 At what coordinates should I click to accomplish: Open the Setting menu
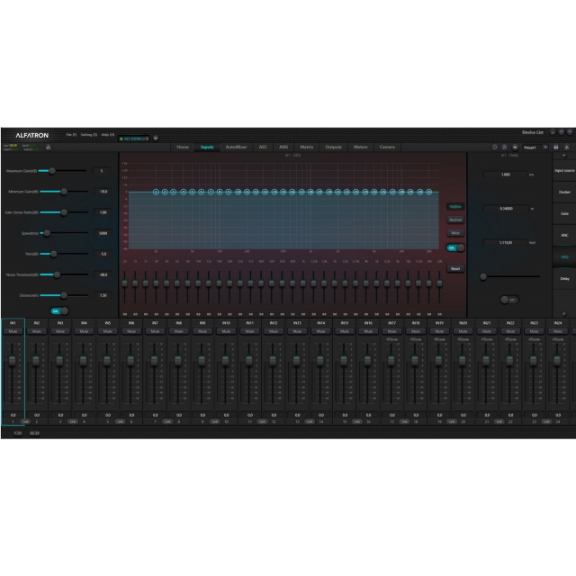88,134
